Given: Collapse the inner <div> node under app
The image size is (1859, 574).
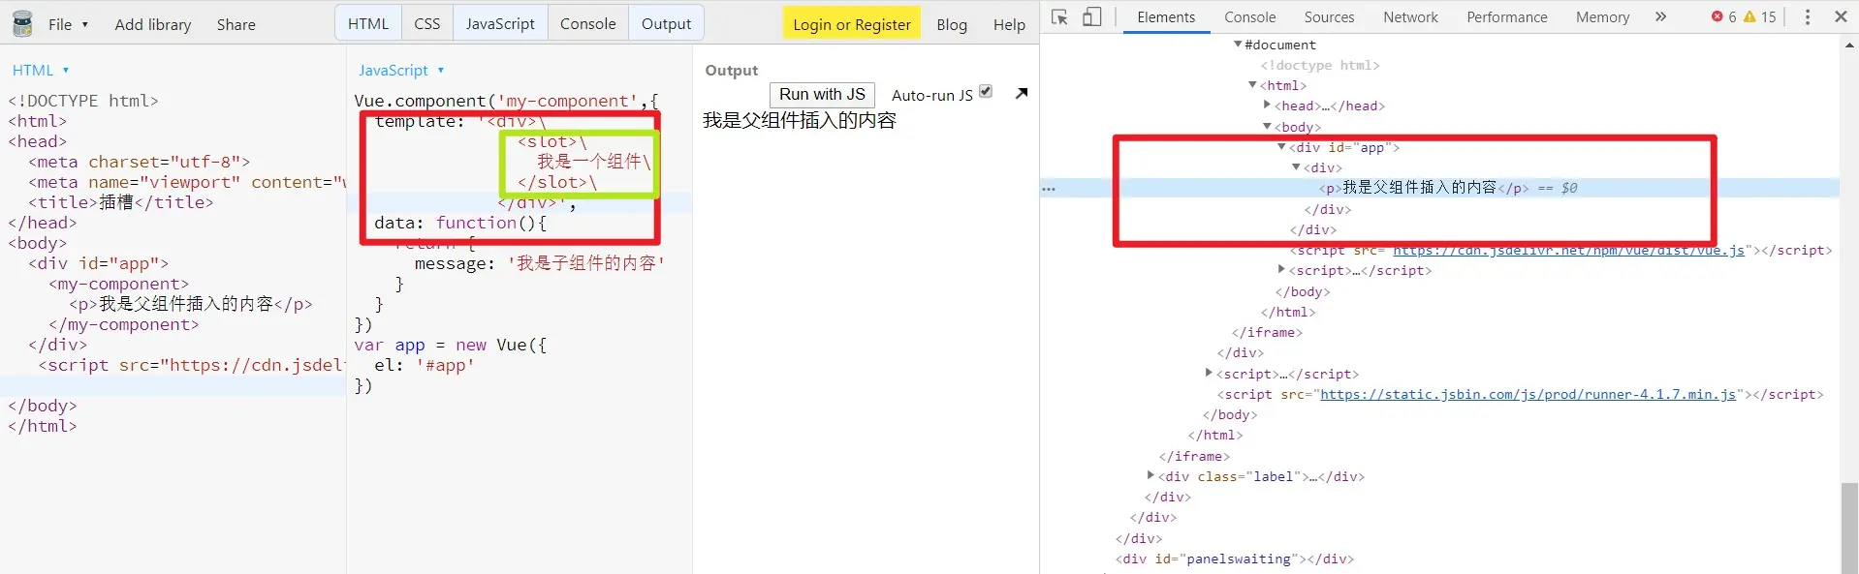Looking at the screenshot, I should coord(1296,167).
